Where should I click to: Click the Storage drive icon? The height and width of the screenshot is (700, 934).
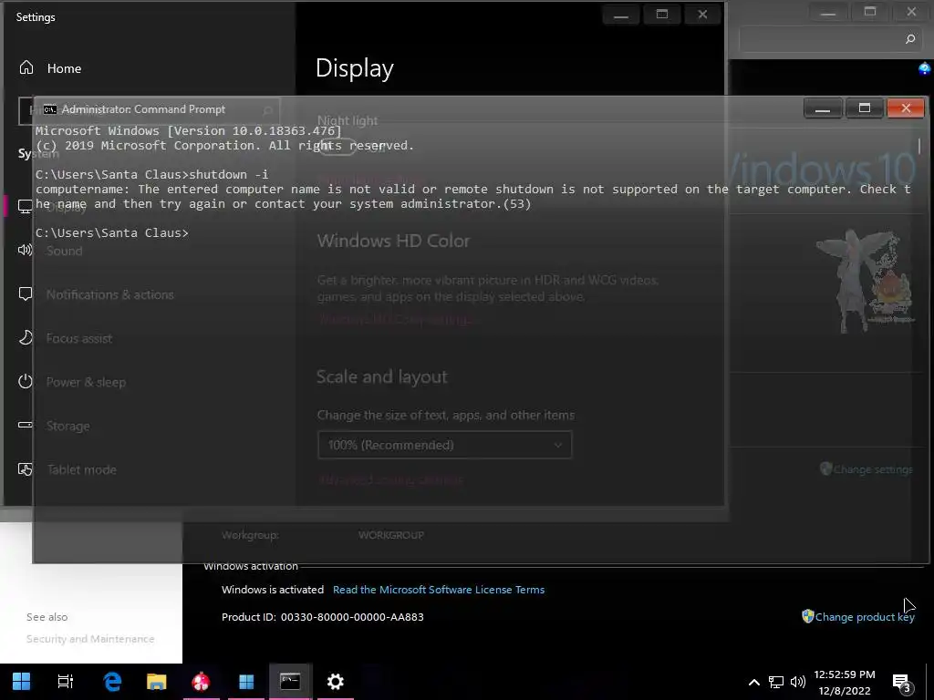coord(25,425)
